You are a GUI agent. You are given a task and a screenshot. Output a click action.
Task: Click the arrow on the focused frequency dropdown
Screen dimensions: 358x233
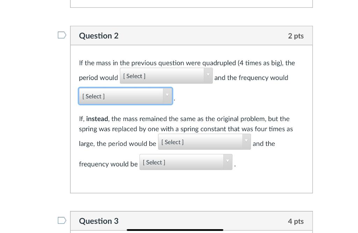(167, 95)
